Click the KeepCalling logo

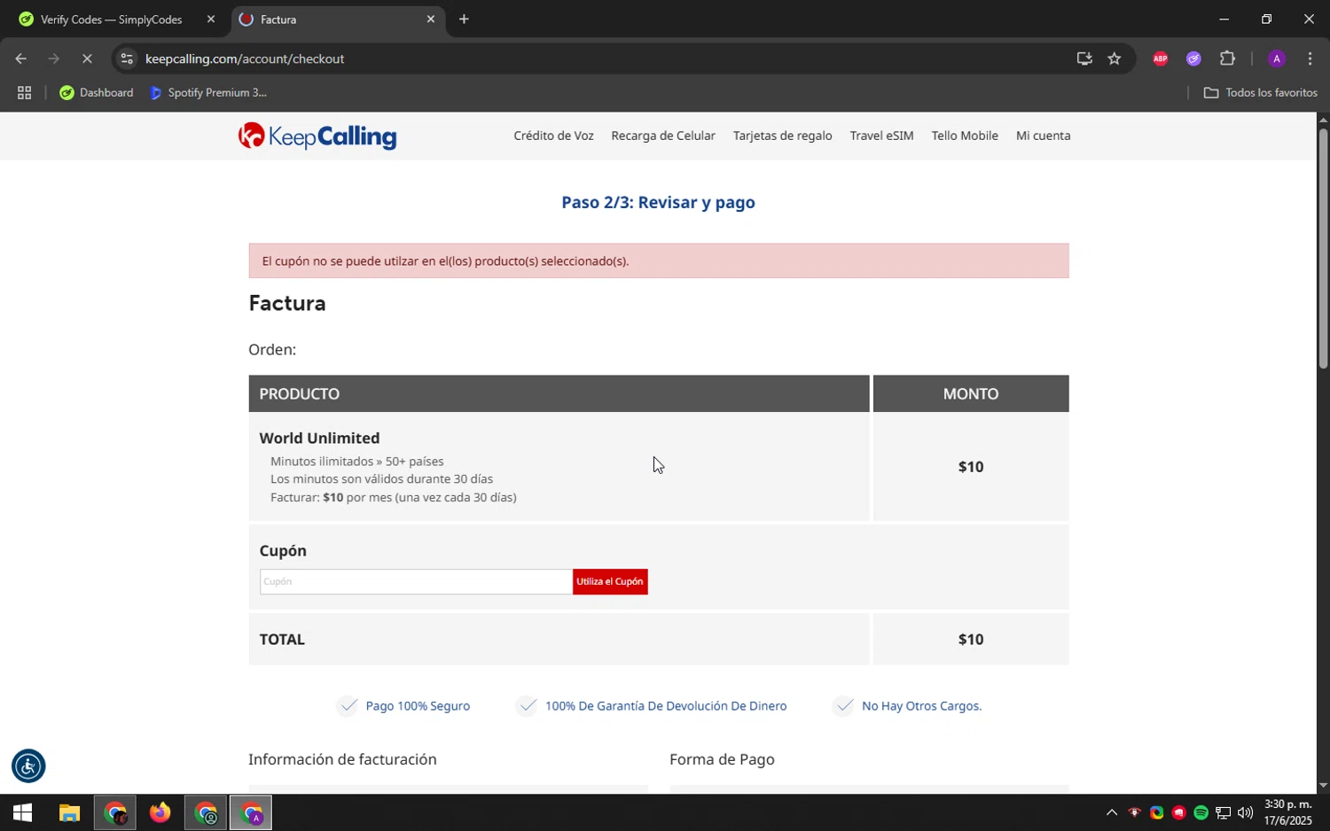click(x=317, y=136)
